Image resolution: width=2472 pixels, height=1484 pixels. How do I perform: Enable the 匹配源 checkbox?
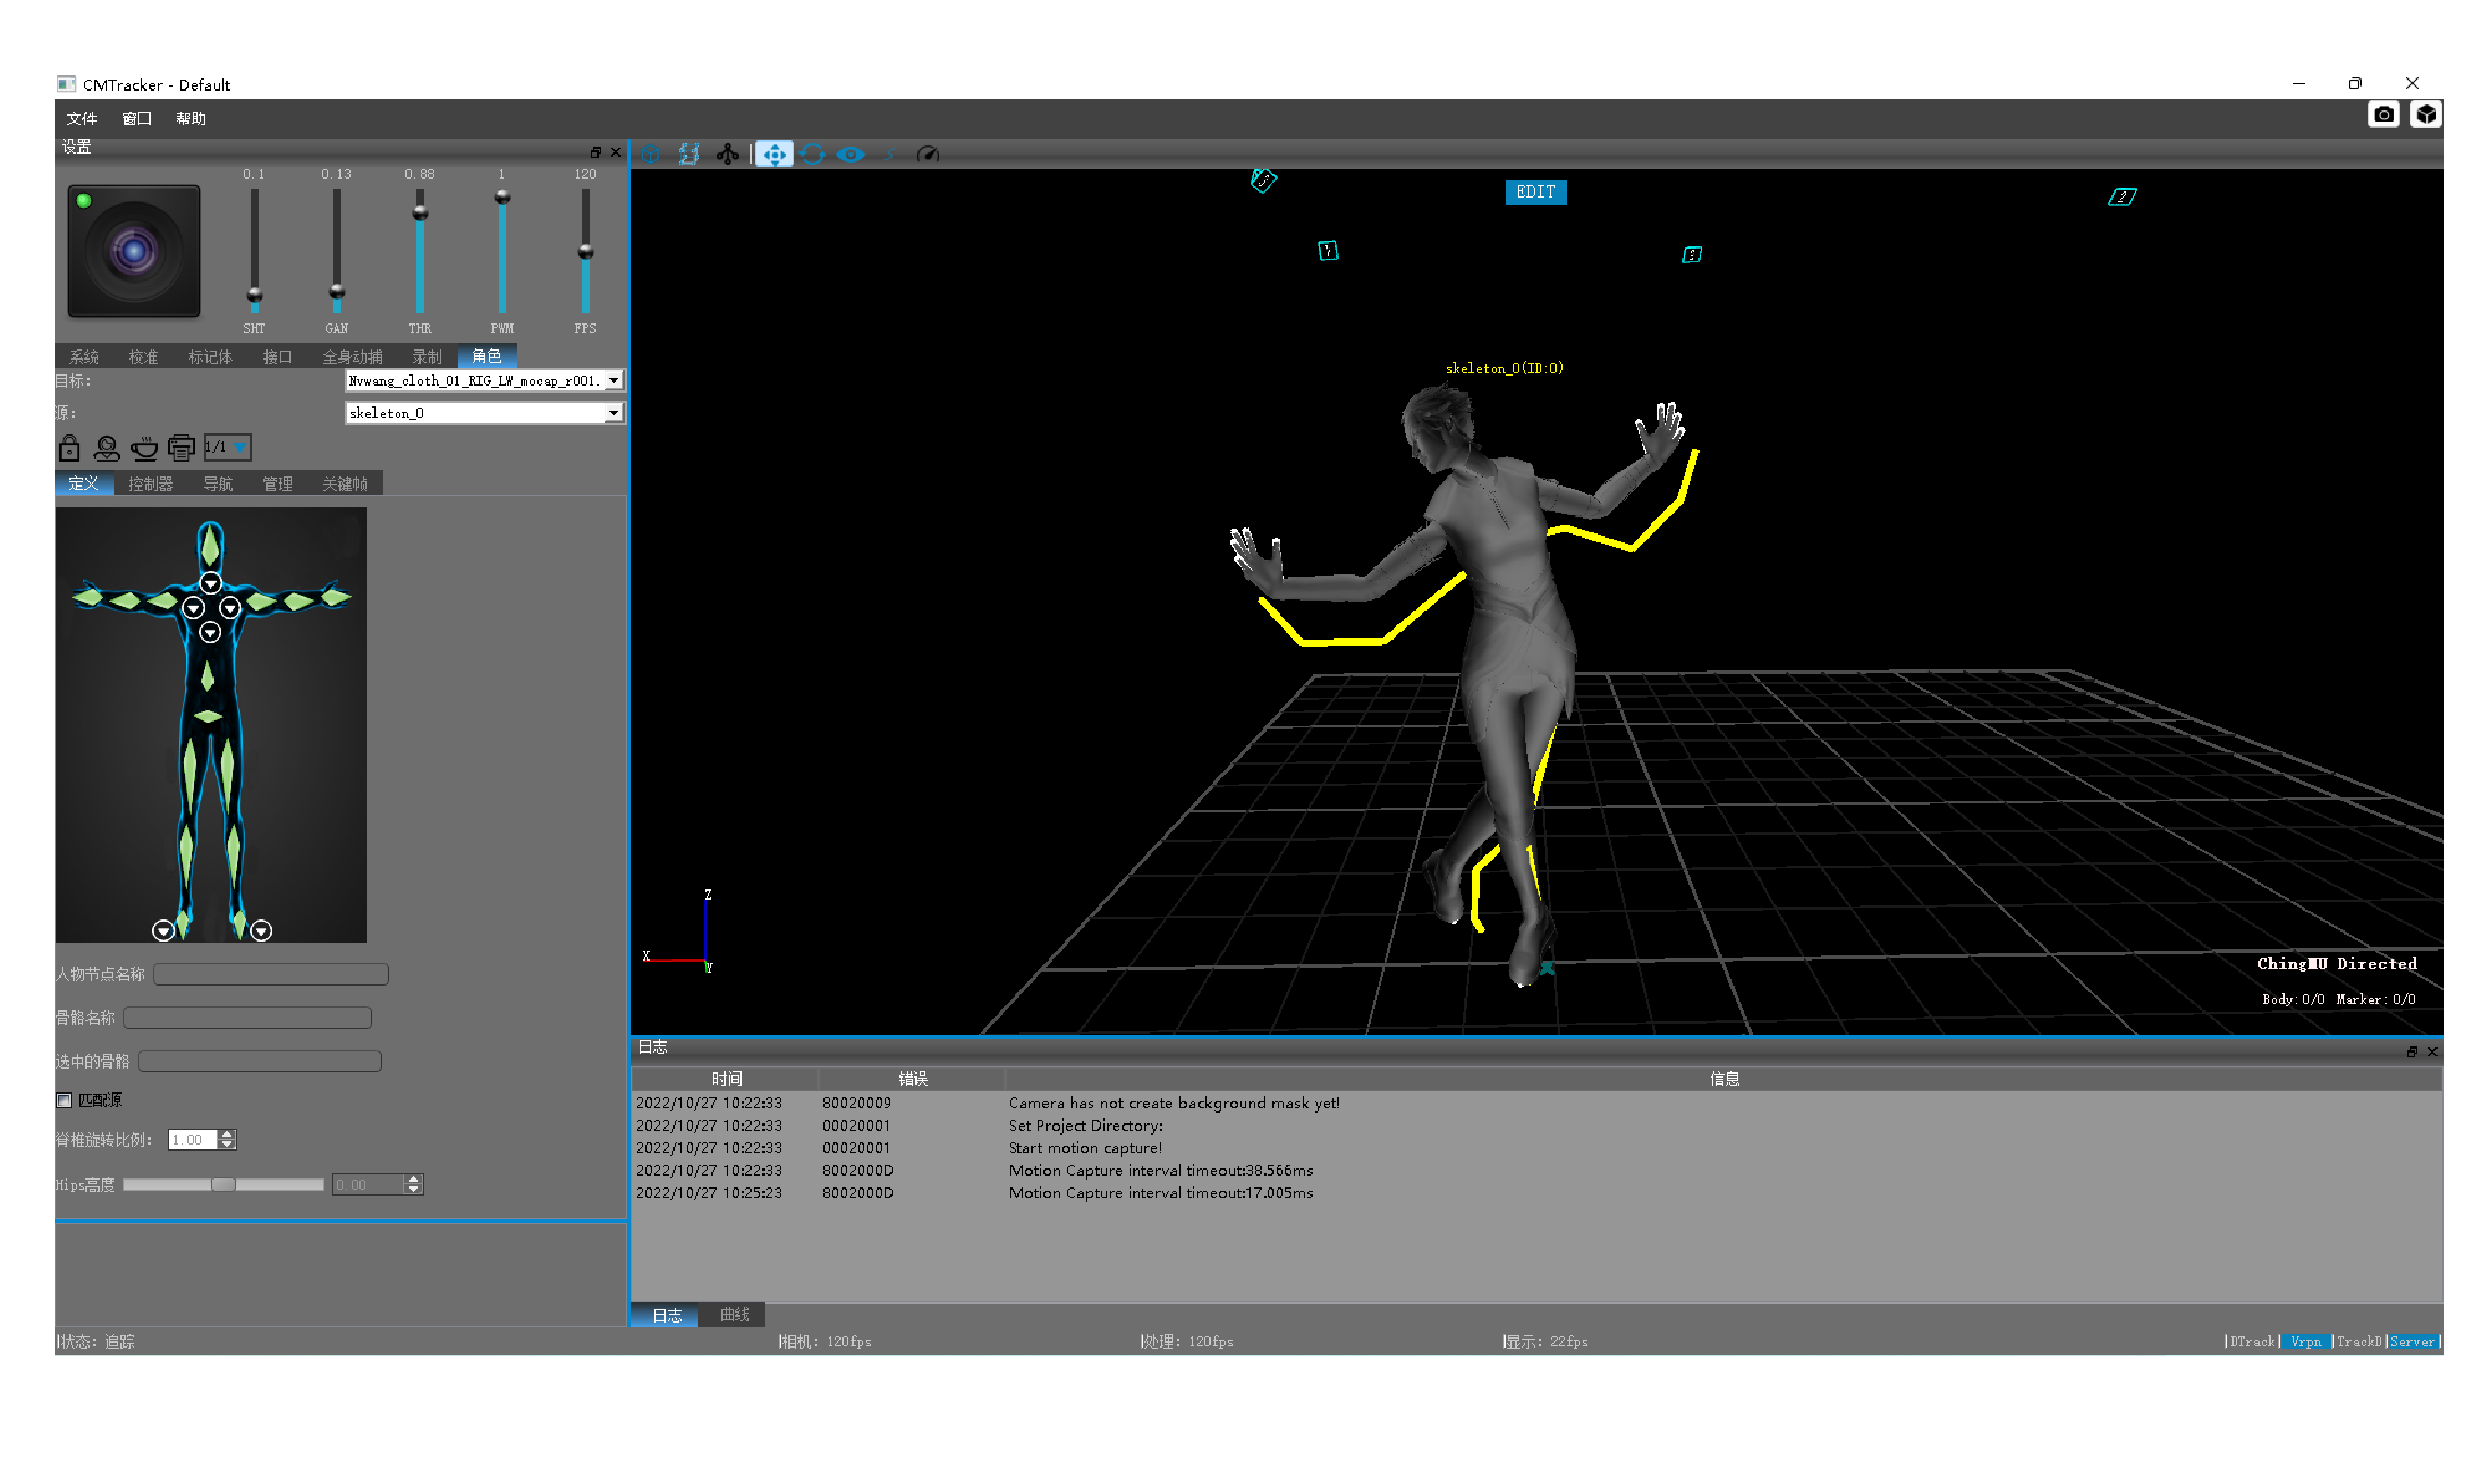(64, 1100)
